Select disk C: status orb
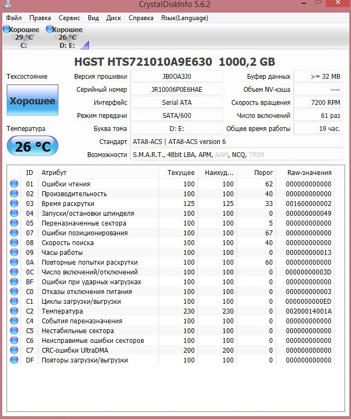This screenshot has width=351, height=419. 7,29
